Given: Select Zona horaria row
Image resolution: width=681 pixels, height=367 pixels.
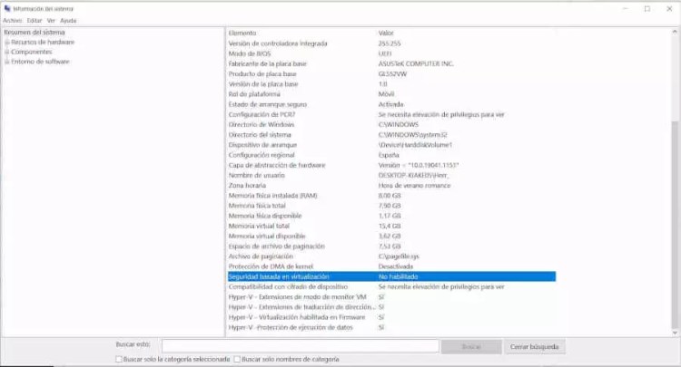Looking at the screenshot, I should point(391,186).
